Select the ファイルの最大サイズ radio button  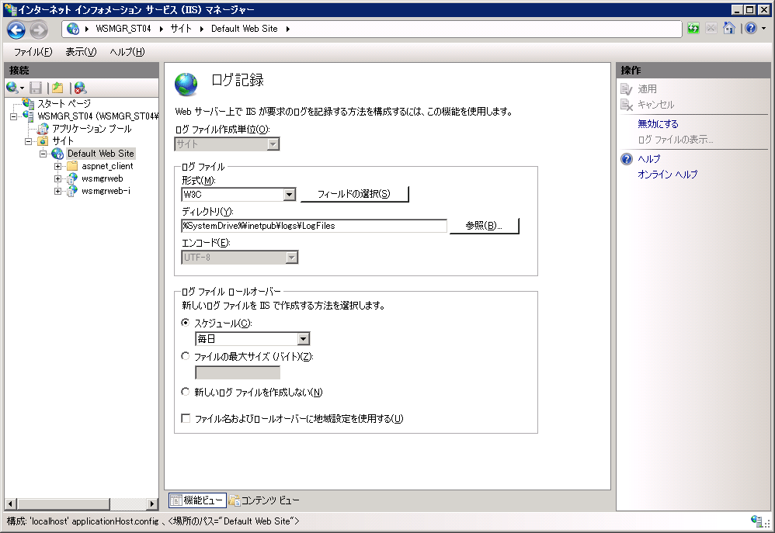pos(185,356)
